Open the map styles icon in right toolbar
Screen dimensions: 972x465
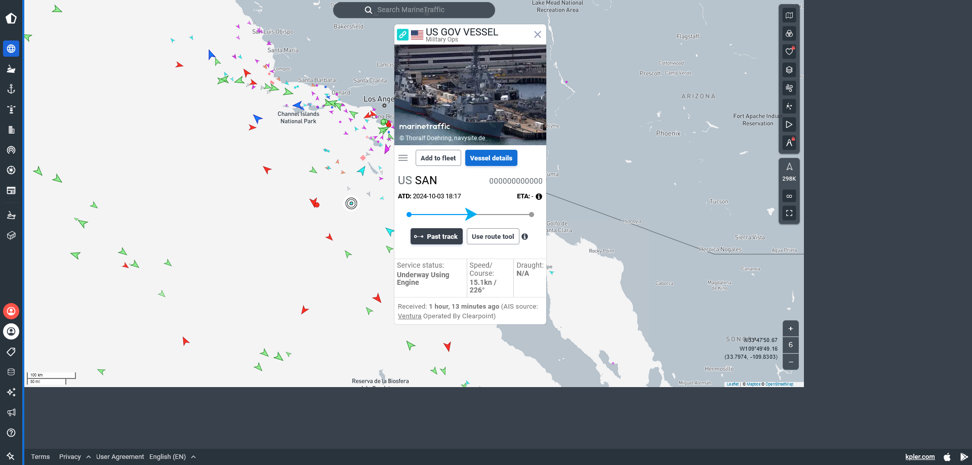click(x=789, y=15)
